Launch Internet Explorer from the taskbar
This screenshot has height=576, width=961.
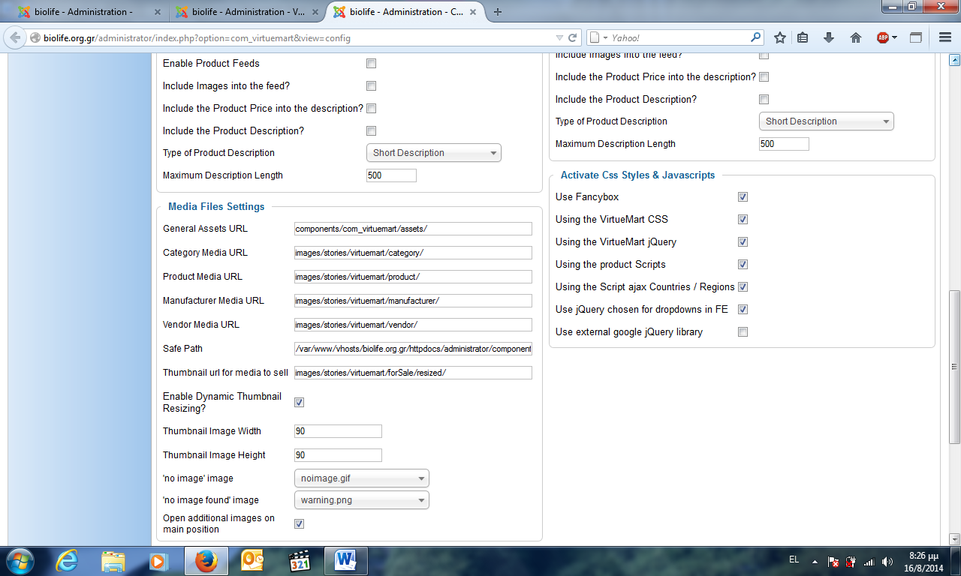tap(68, 561)
